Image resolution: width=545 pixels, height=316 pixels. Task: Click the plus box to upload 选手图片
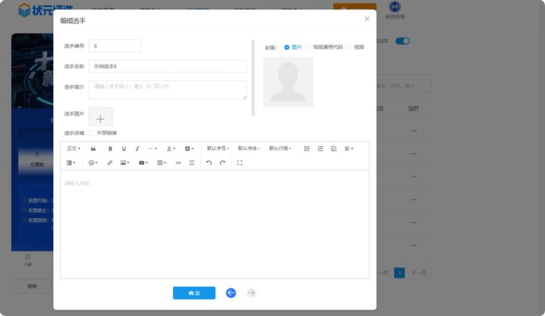100,118
